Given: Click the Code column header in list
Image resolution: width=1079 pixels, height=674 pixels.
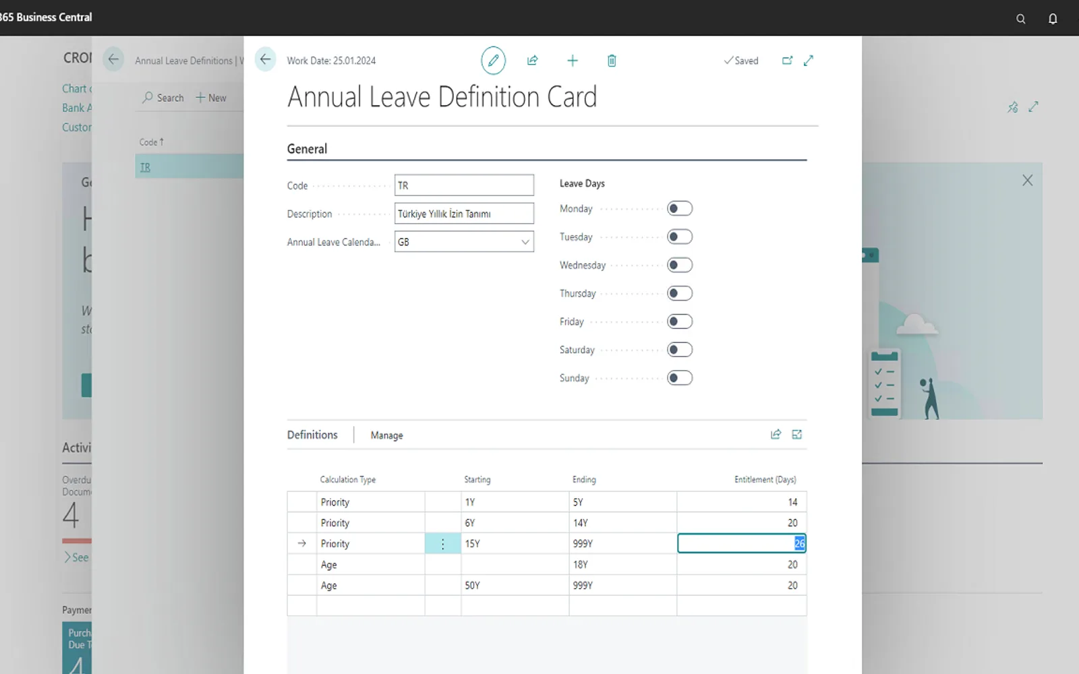Looking at the screenshot, I should 151,142.
